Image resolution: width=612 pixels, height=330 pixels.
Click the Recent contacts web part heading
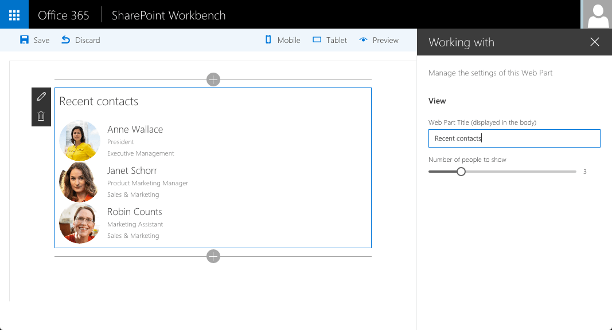99,101
